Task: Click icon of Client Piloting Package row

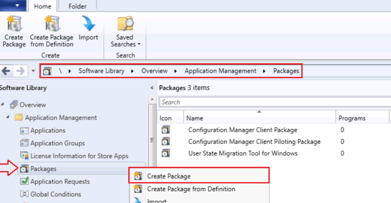Action: (165, 142)
